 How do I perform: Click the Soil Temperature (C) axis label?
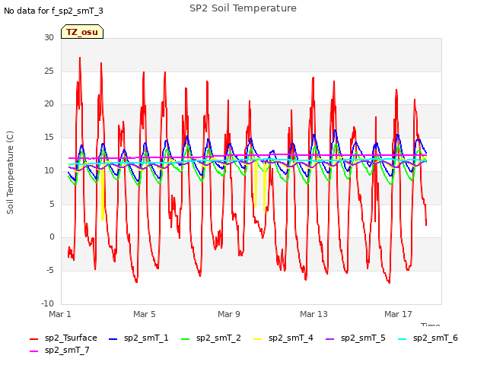10,173
